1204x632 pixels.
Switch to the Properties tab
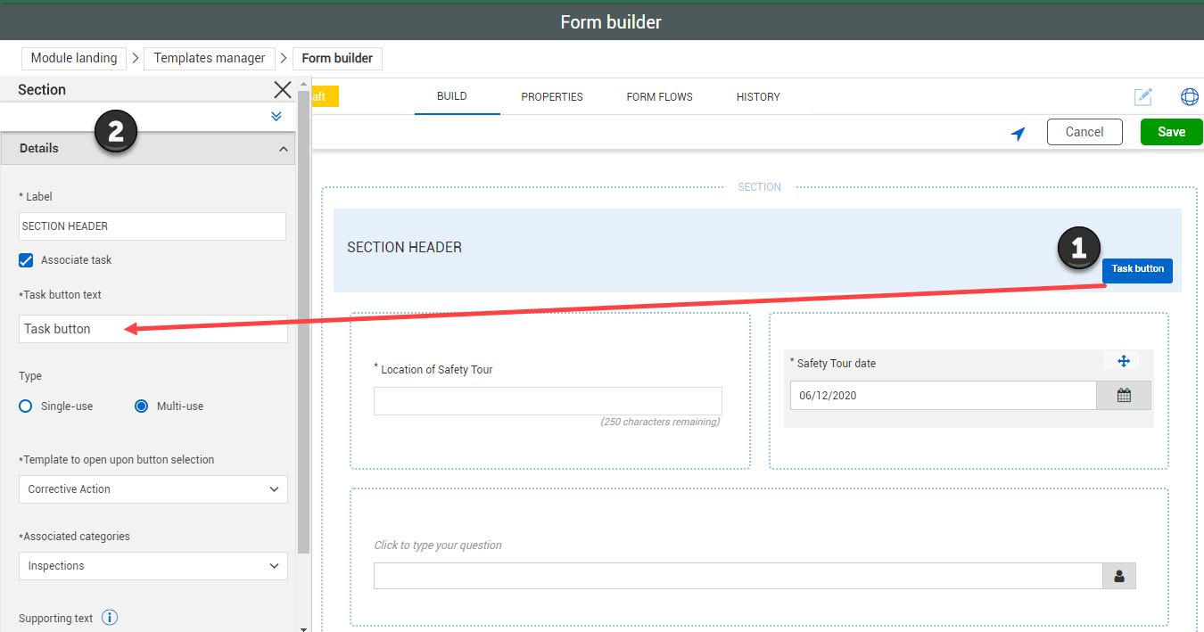[552, 96]
